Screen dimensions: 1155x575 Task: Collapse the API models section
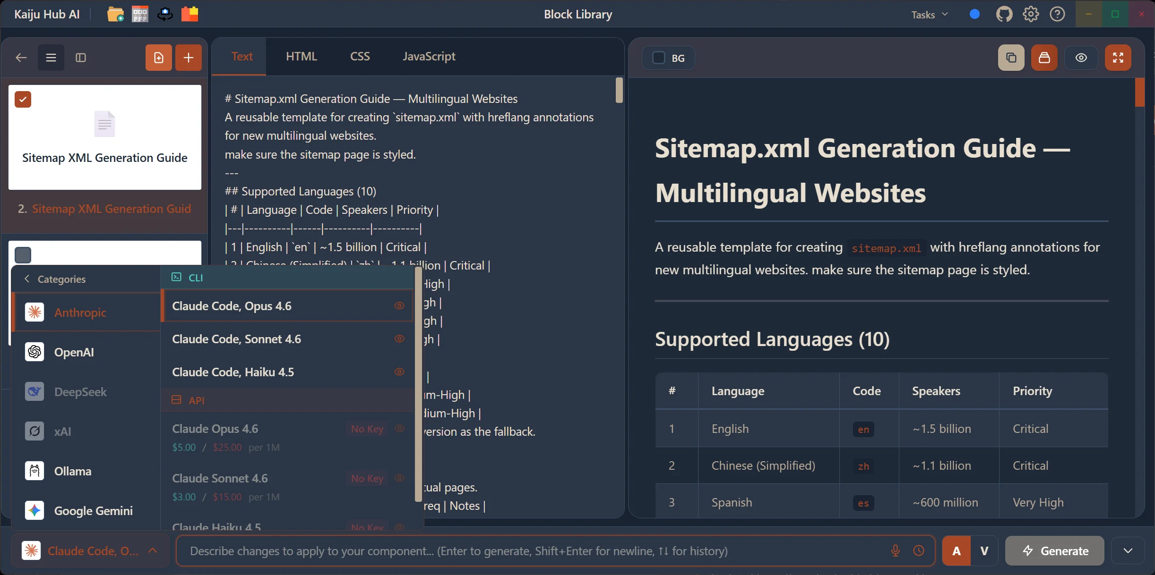tap(287, 400)
